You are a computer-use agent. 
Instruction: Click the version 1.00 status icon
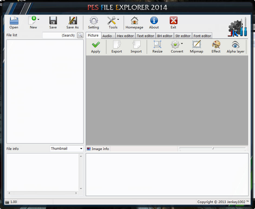[x=7, y=202]
